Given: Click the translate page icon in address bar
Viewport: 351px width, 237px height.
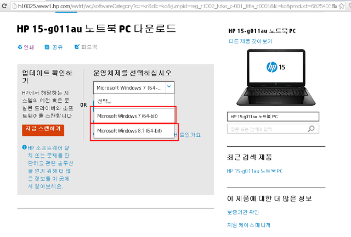Looking at the screenshot, I should point(335,6).
